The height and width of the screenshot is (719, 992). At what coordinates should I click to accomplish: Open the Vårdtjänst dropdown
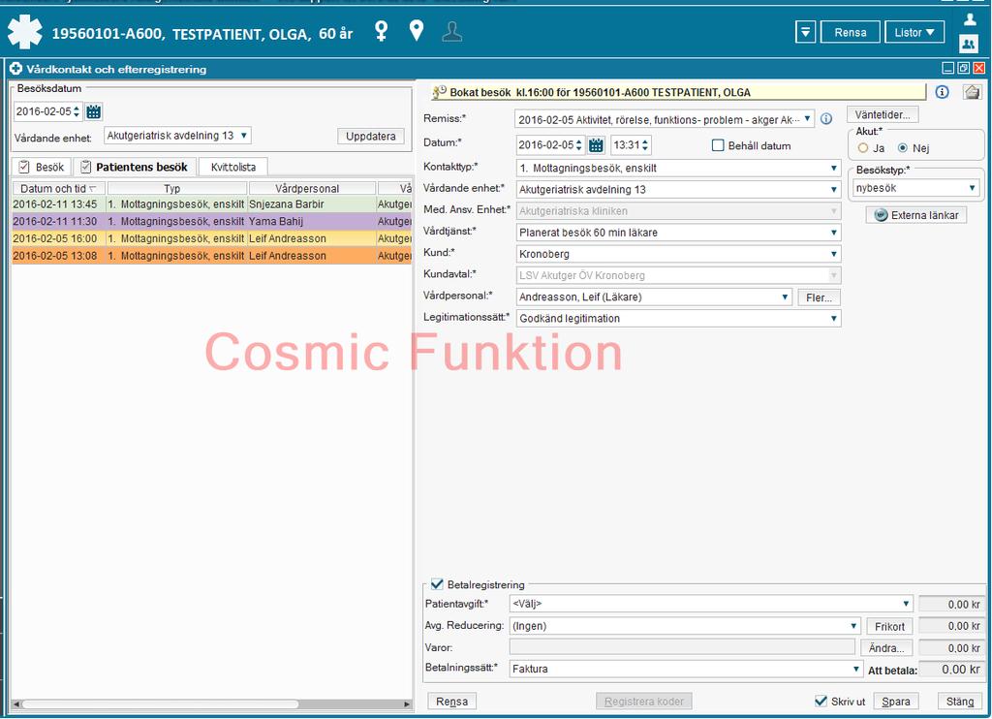click(x=678, y=233)
